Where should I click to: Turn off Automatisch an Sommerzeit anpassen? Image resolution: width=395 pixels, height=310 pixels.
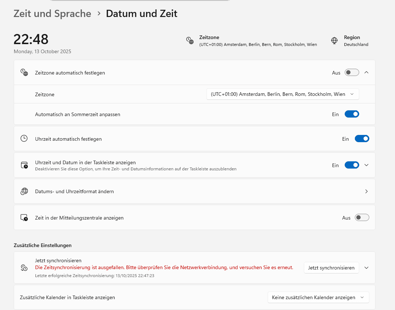[352, 114]
